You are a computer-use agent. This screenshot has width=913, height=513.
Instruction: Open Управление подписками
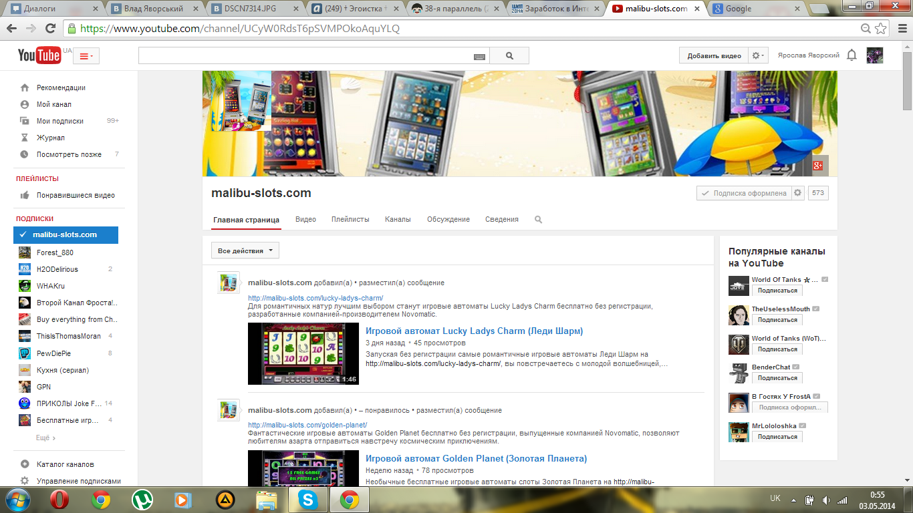click(79, 481)
